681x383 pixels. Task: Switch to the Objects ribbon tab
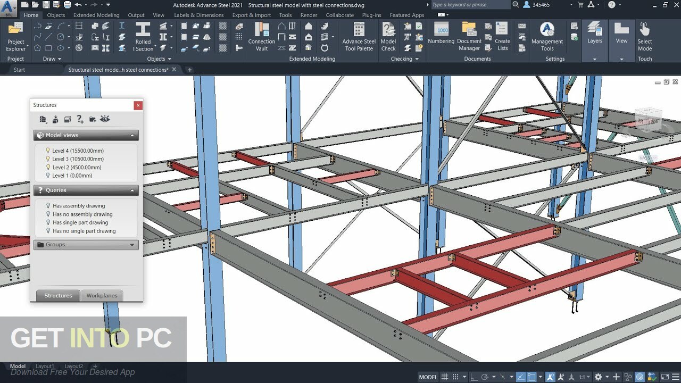[56, 15]
